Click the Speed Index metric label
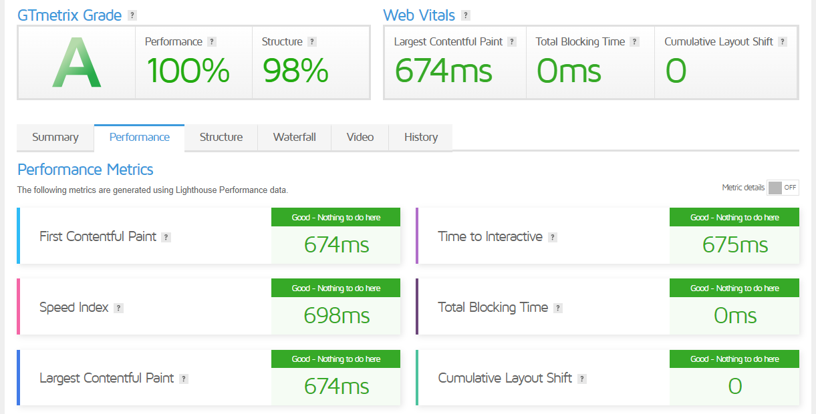This screenshot has width=816, height=414. click(x=74, y=308)
